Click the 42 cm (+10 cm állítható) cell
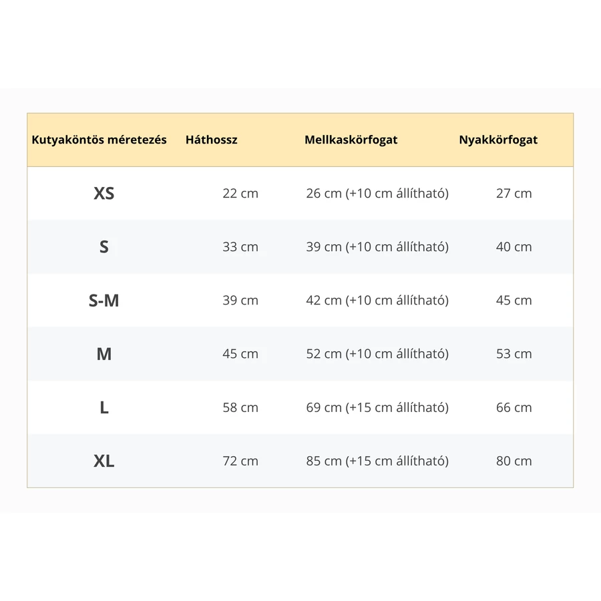Image resolution: width=601 pixels, height=601 pixels. (x=377, y=300)
